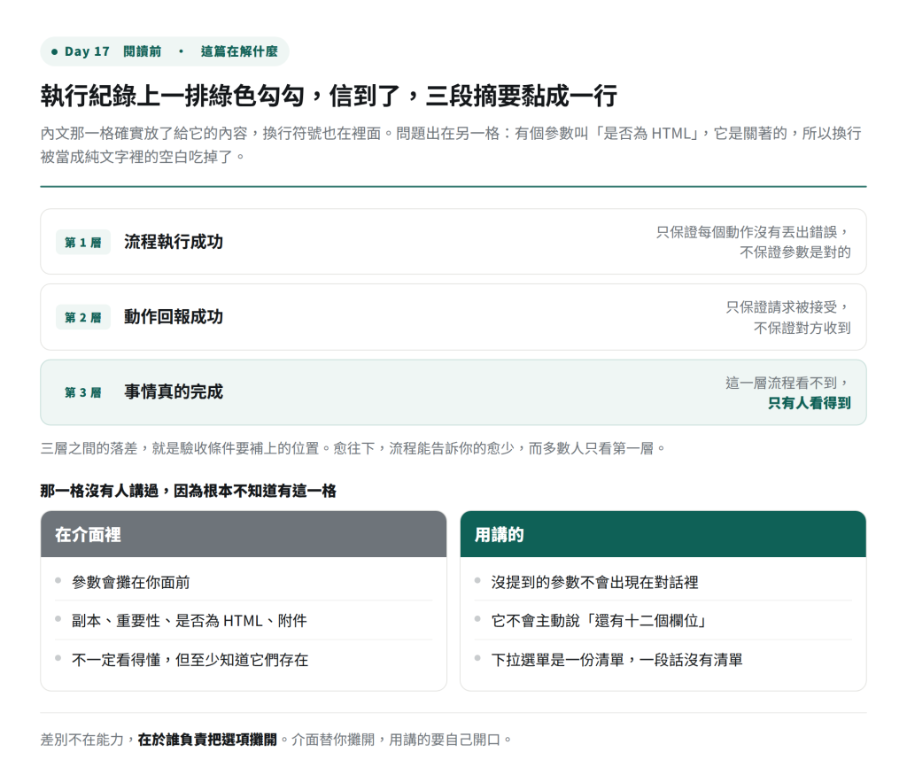907x783 pixels.
Task: Select the "第 3 層" badge
Action: pyautogui.click(x=82, y=392)
